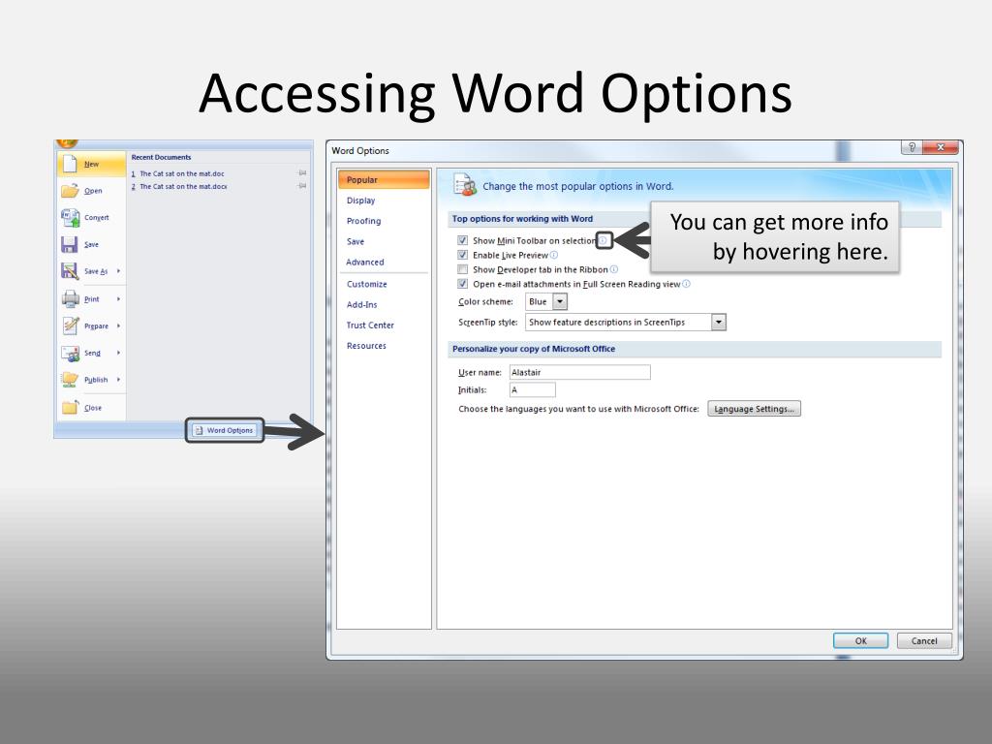Select the Proofing category
This screenshot has width=992, height=744.
point(384,221)
